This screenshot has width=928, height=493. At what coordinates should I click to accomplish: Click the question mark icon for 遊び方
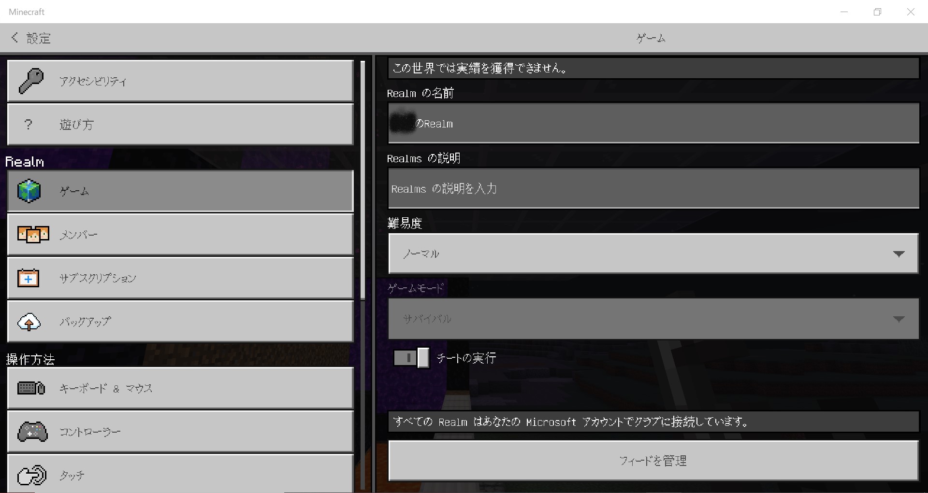pos(29,125)
